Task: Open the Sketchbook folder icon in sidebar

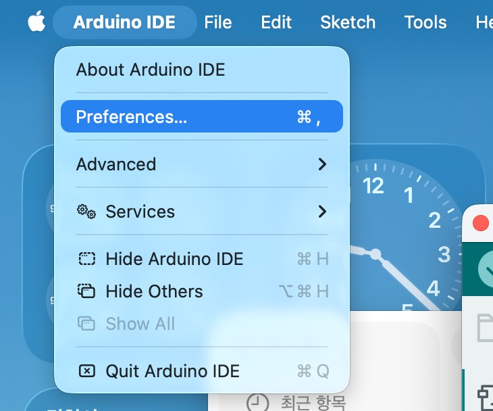Action: (486, 329)
